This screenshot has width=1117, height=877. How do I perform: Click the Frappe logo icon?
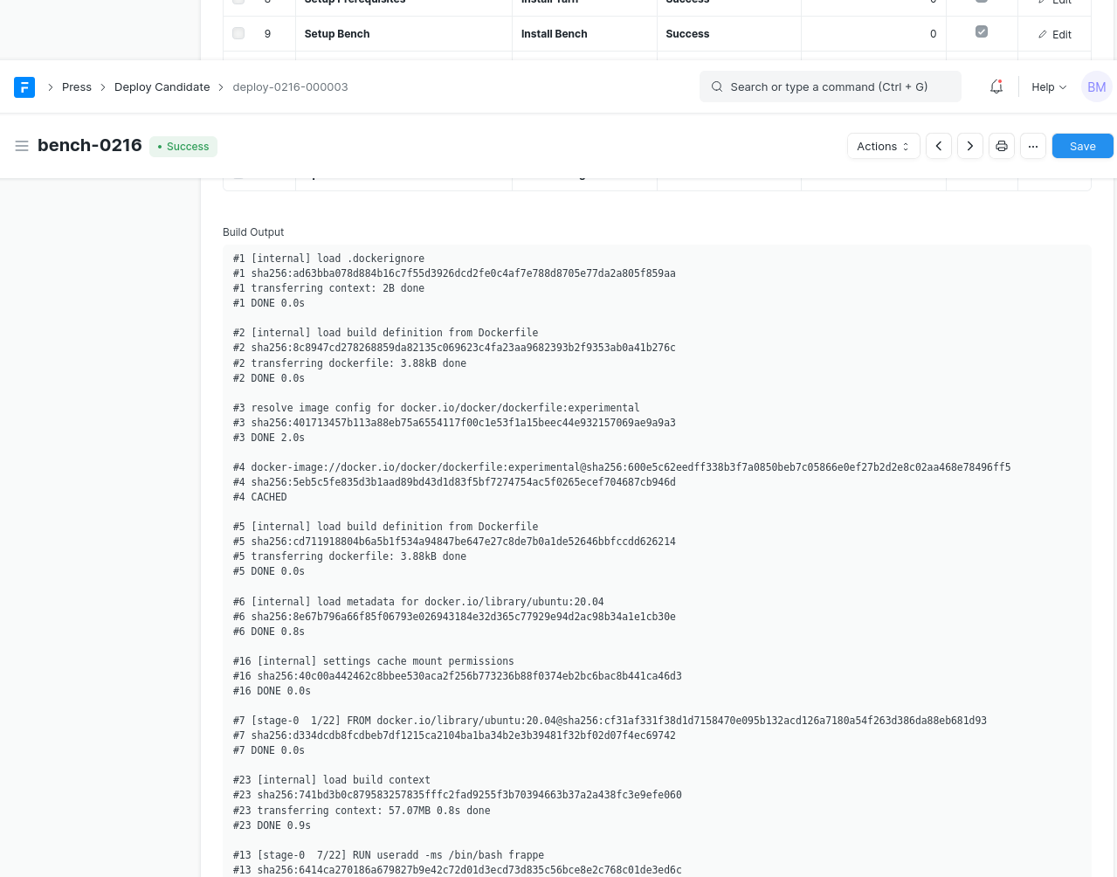pos(24,86)
